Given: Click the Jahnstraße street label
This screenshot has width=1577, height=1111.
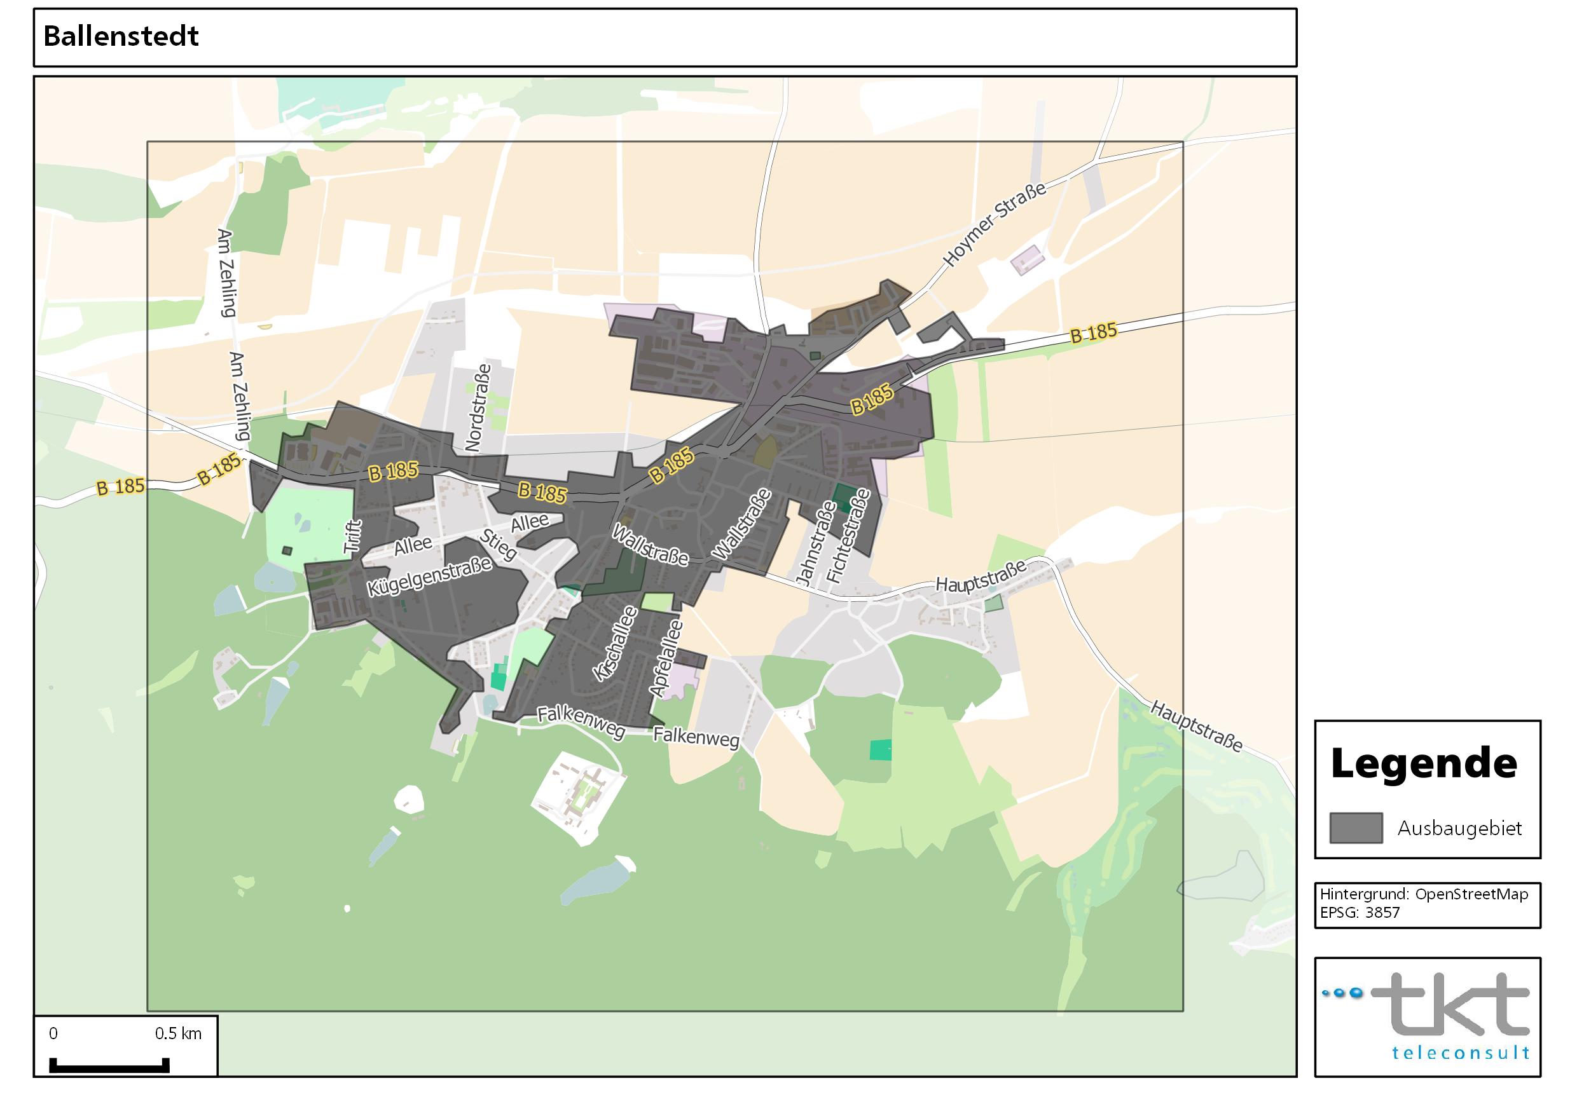Looking at the screenshot, I should coord(816,543).
